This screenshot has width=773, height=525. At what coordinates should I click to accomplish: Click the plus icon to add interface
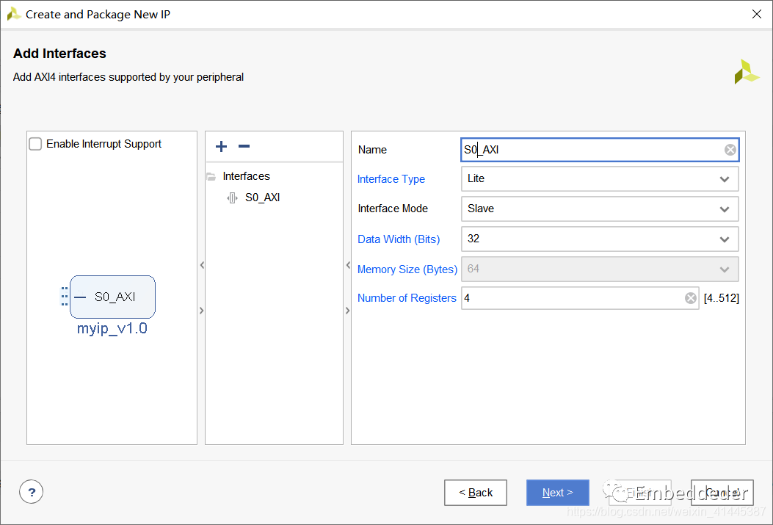pyautogui.click(x=221, y=147)
